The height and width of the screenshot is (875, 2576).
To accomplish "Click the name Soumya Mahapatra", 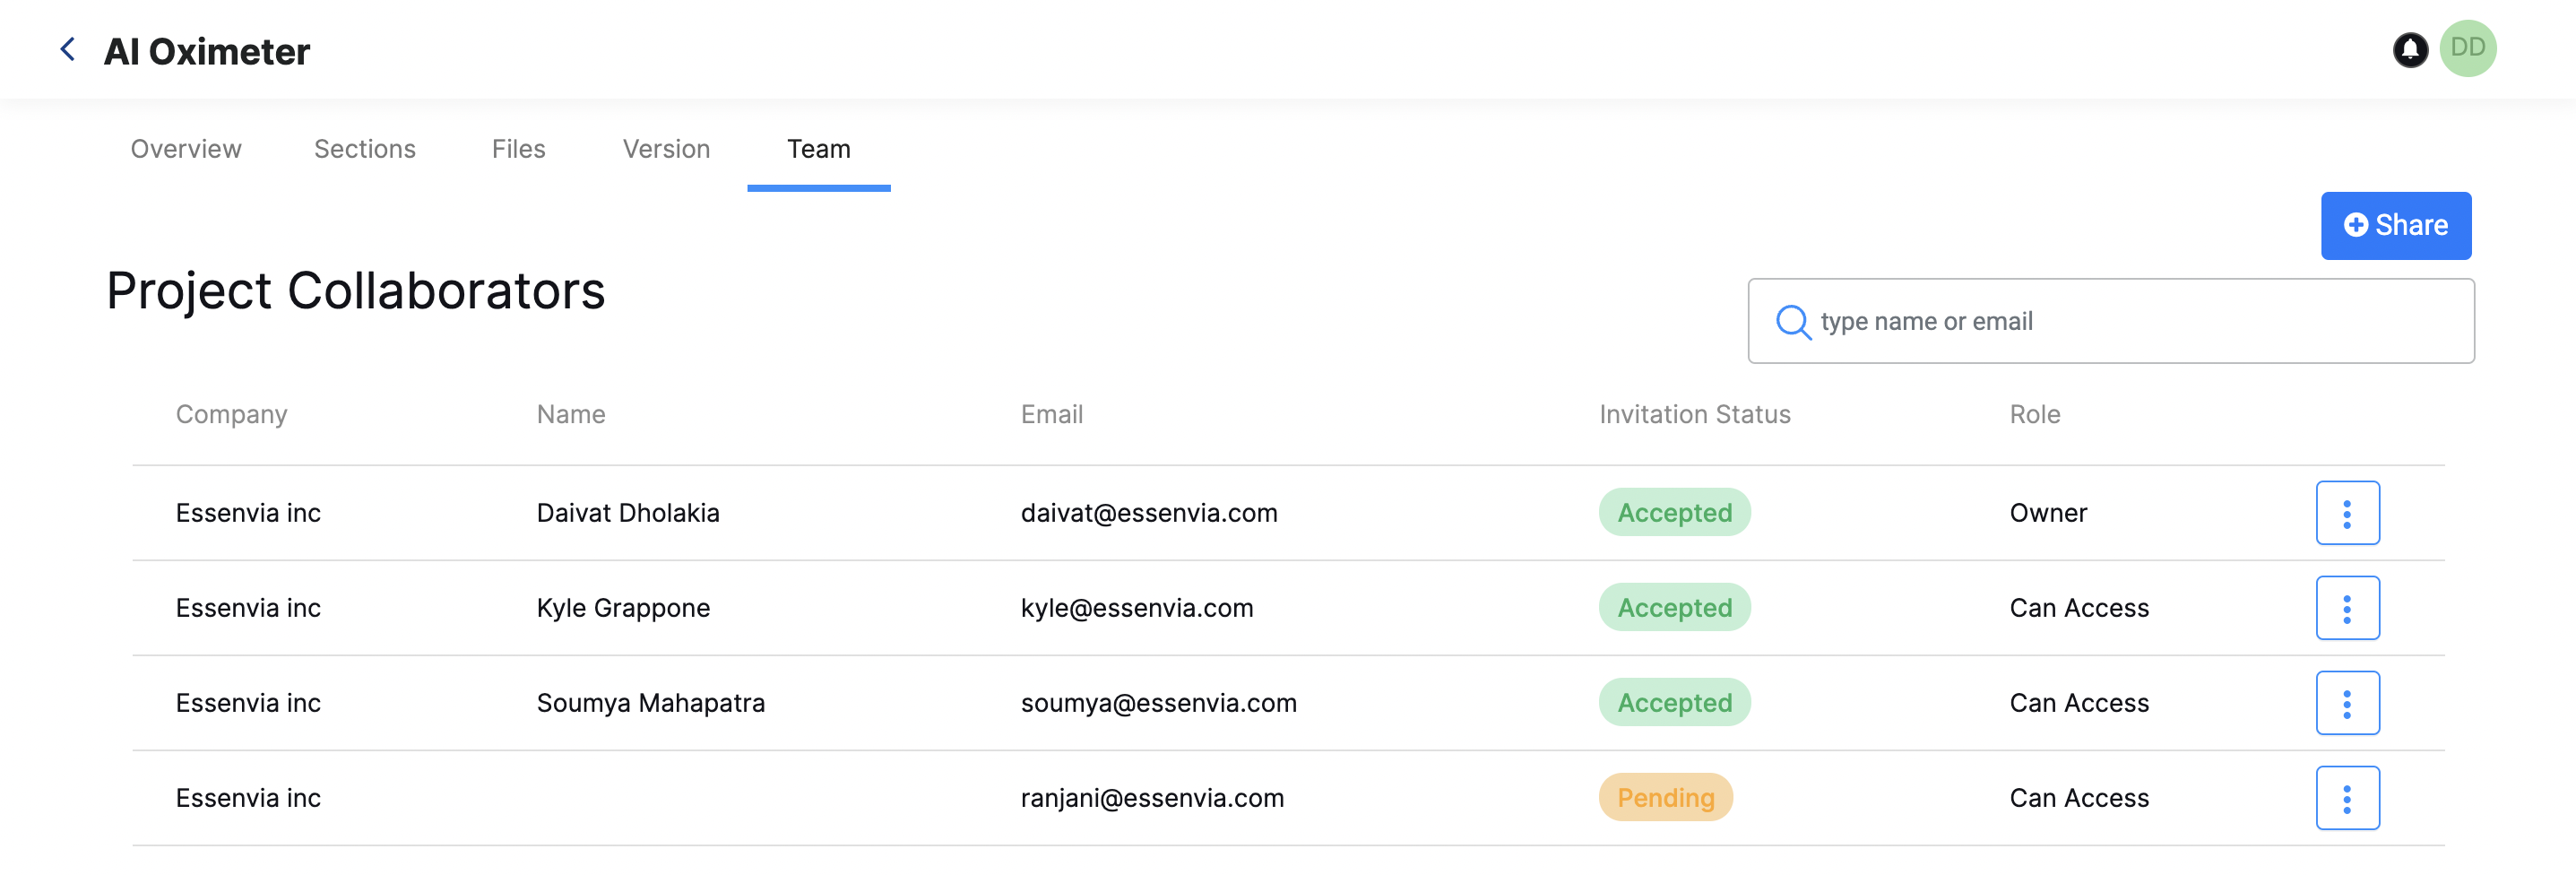I will [x=651, y=703].
